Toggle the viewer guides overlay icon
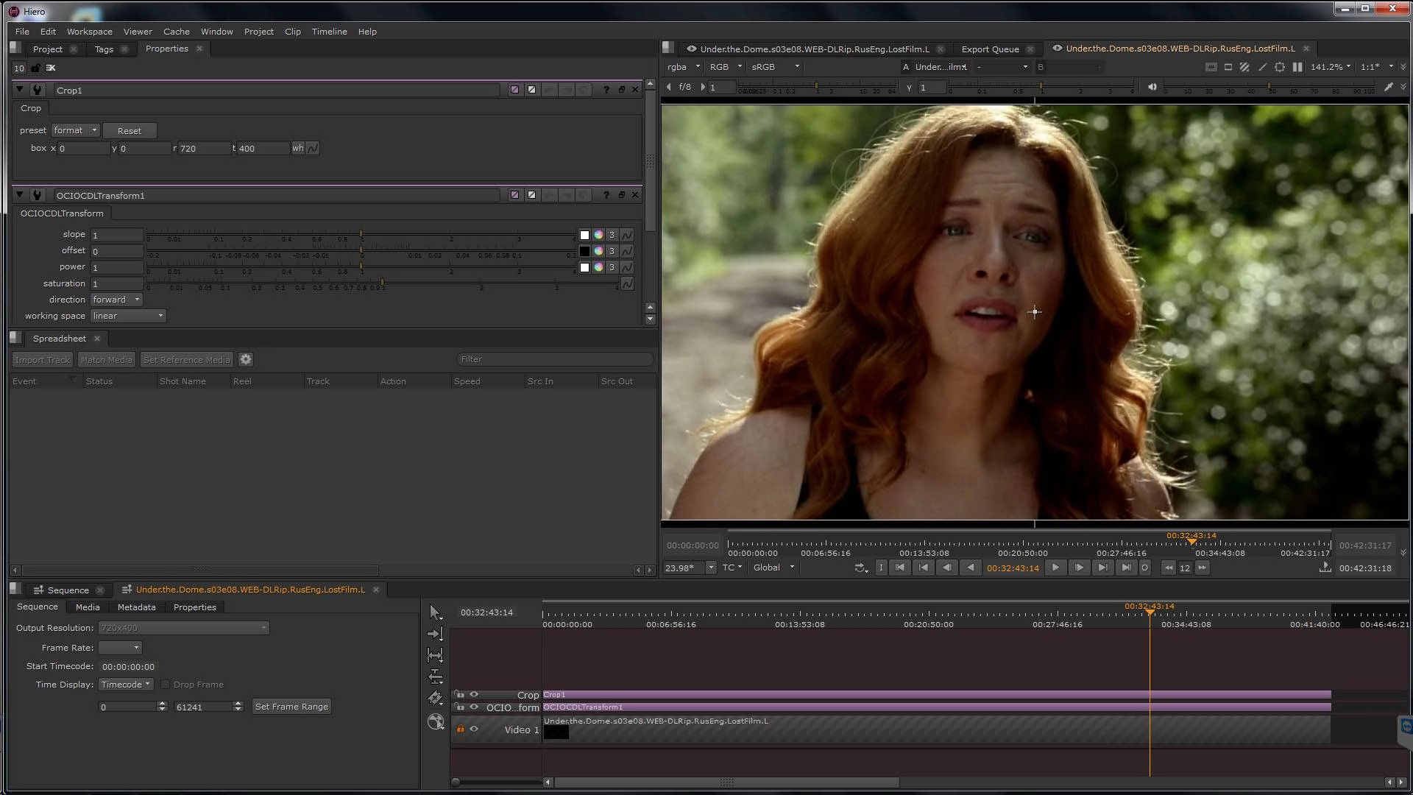This screenshot has width=1413, height=795. [x=1211, y=67]
